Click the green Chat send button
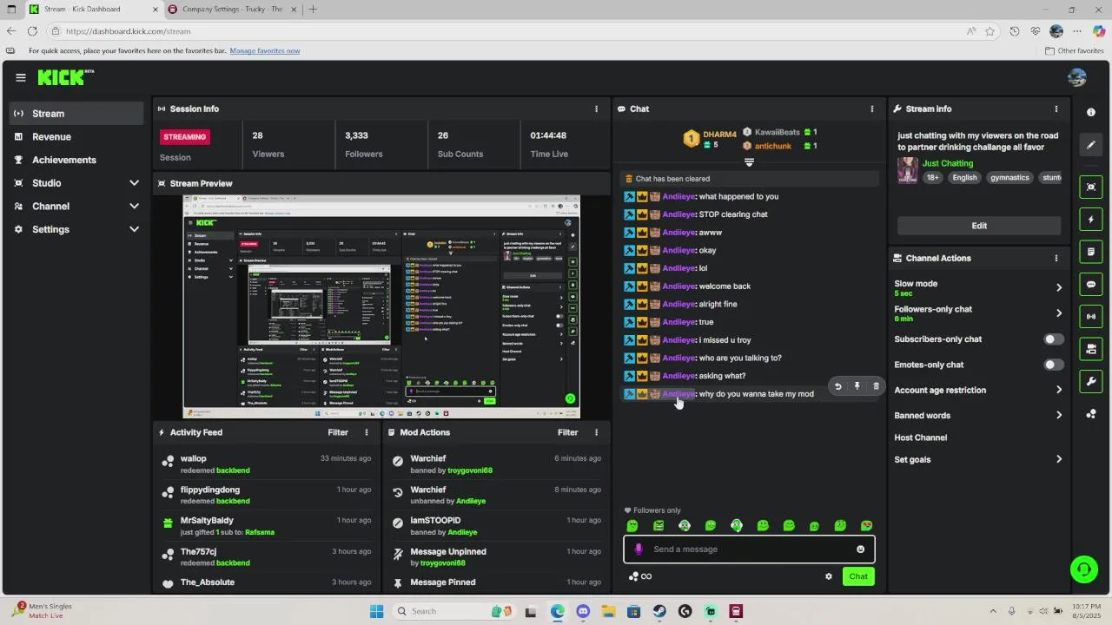1112x625 pixels. click(858, 576)
